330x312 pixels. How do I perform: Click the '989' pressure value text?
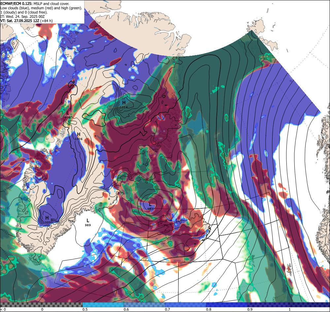88,225
